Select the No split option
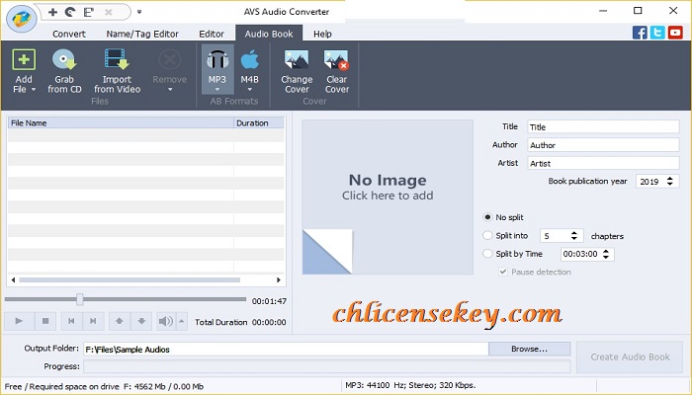 point(487,217)
